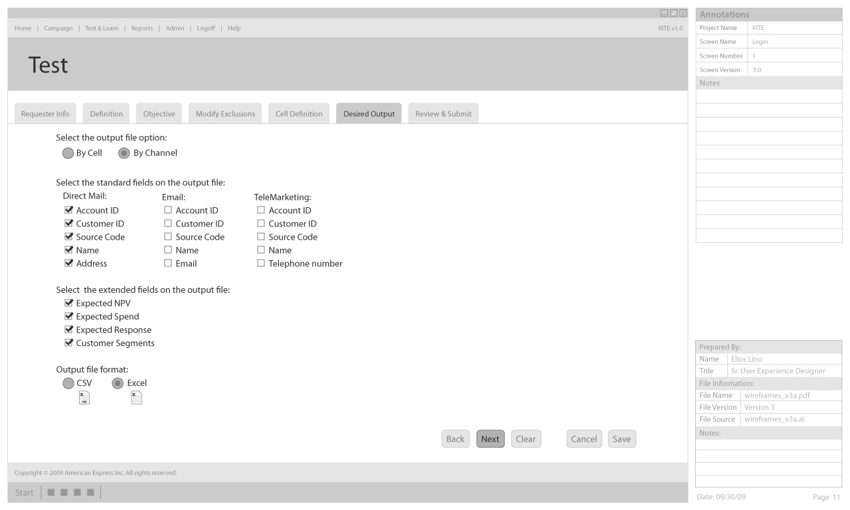Switch to the Cell Definition tab
Screen dimensions: 850x510
299,114
